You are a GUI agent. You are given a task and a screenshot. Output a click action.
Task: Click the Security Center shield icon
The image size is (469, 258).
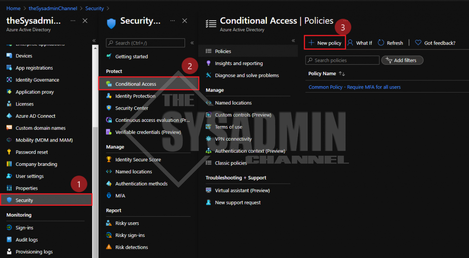[109, 108]
